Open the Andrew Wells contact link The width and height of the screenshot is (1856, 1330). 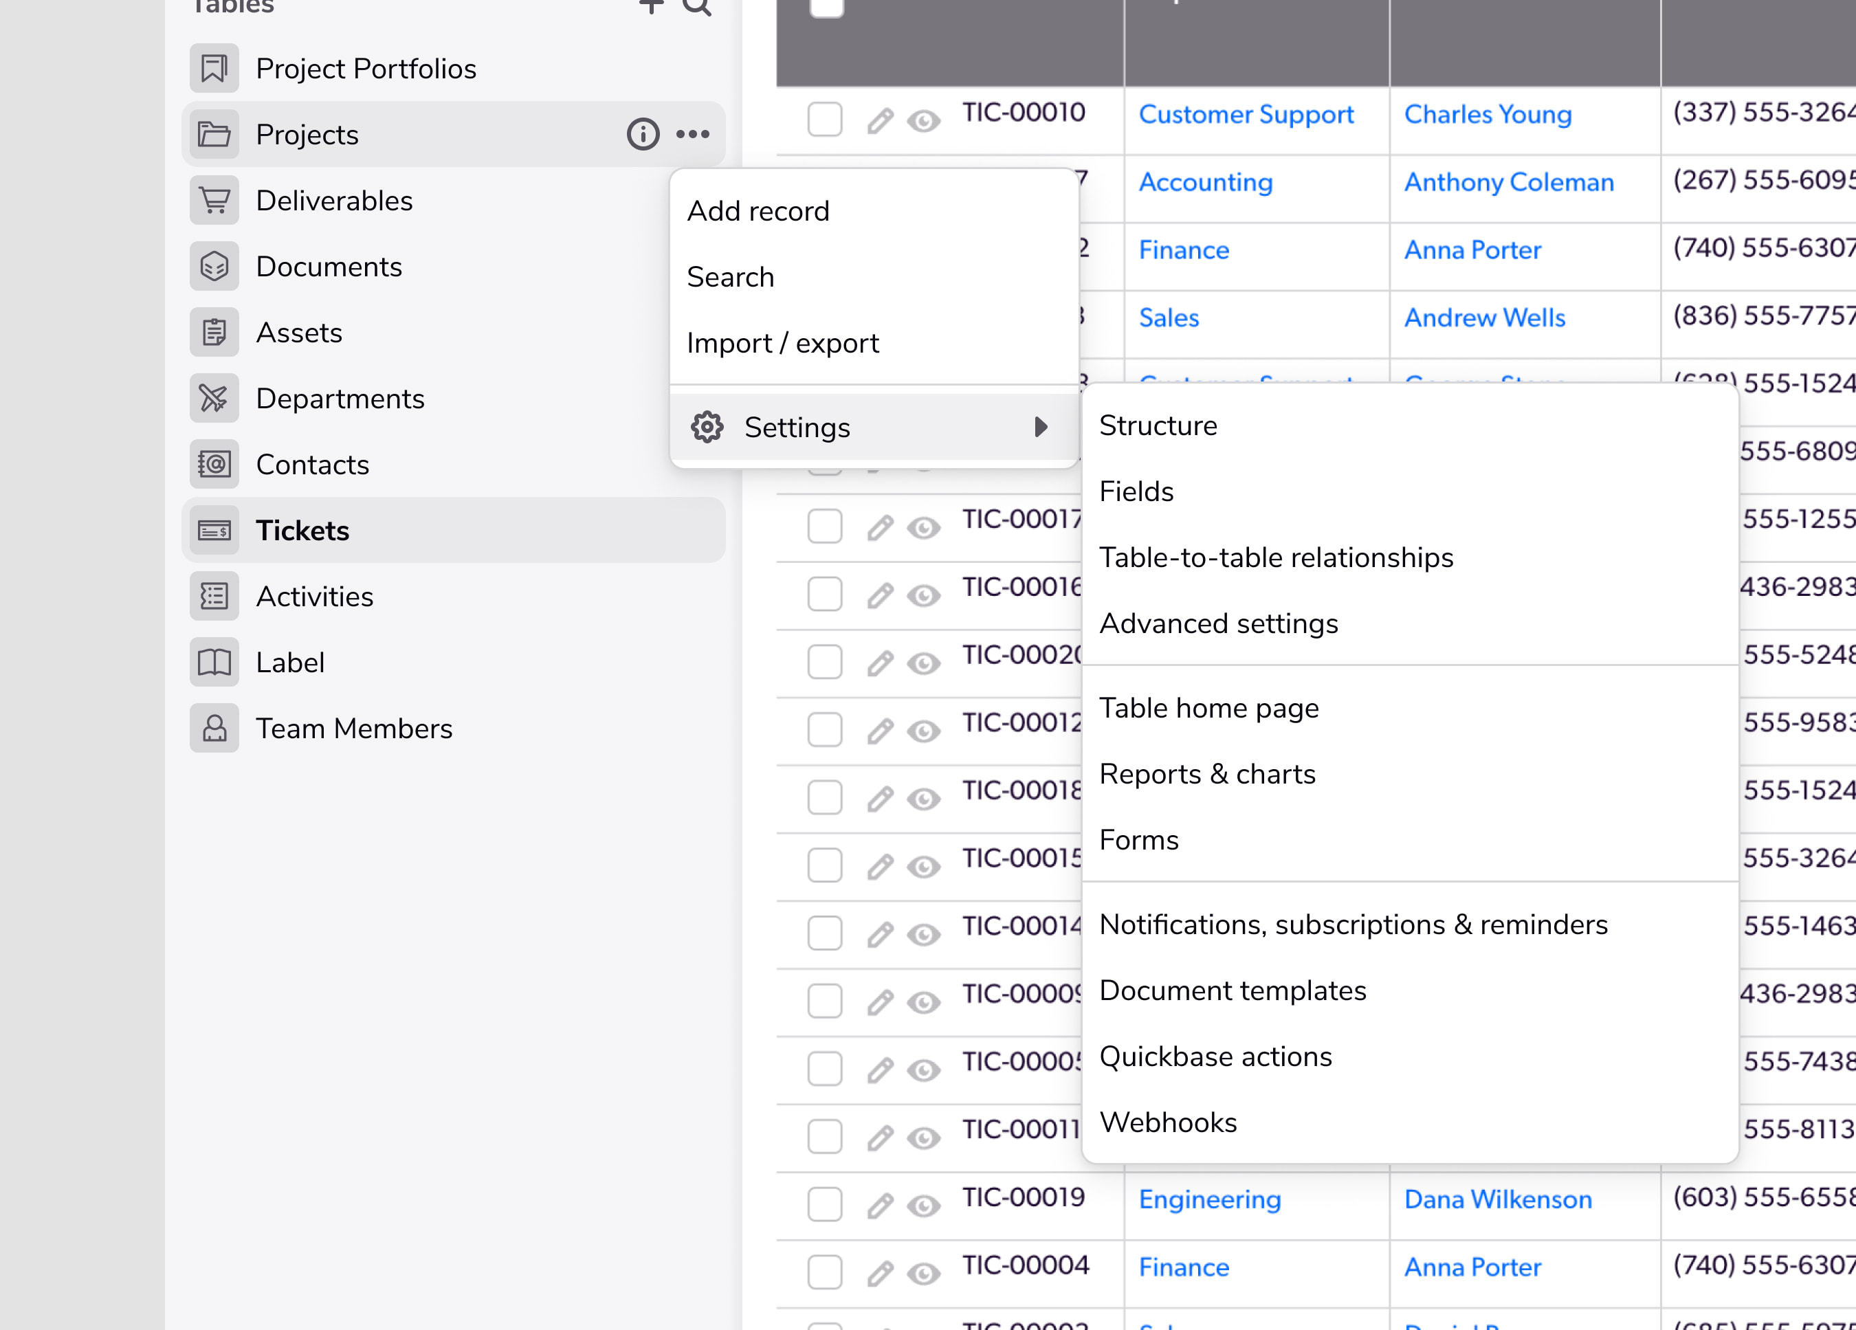[1485, 318]
